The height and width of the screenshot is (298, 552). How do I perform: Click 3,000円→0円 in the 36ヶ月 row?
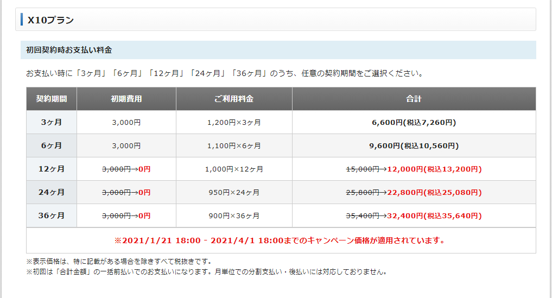point(126,215)
